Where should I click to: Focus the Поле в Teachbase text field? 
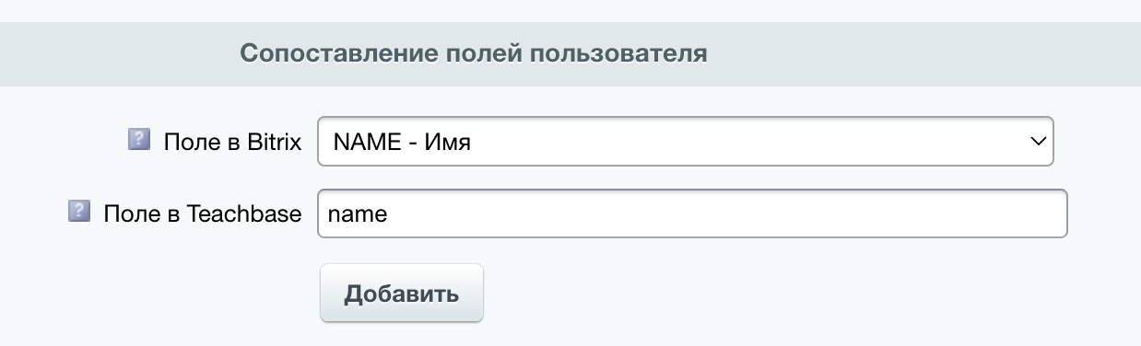[692, 213]
